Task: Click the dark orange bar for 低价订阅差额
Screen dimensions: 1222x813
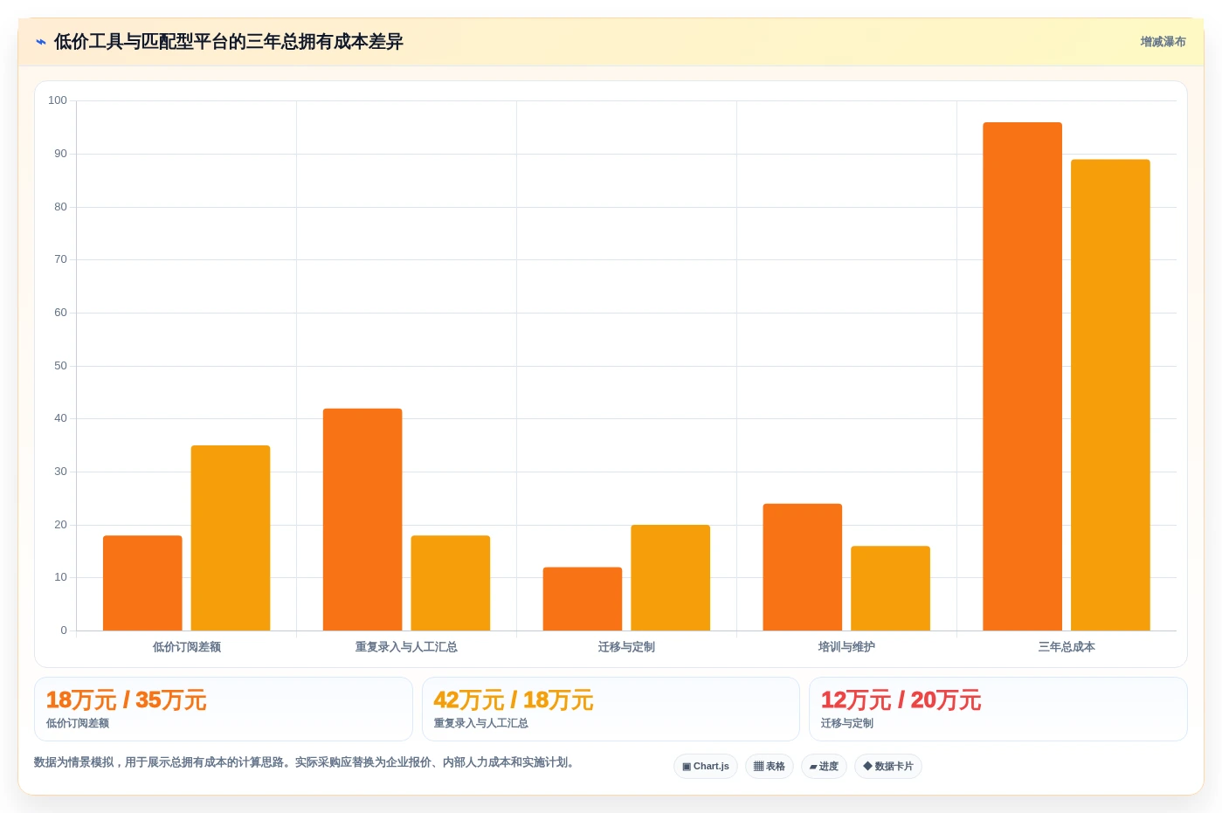Action: point(142,583)
